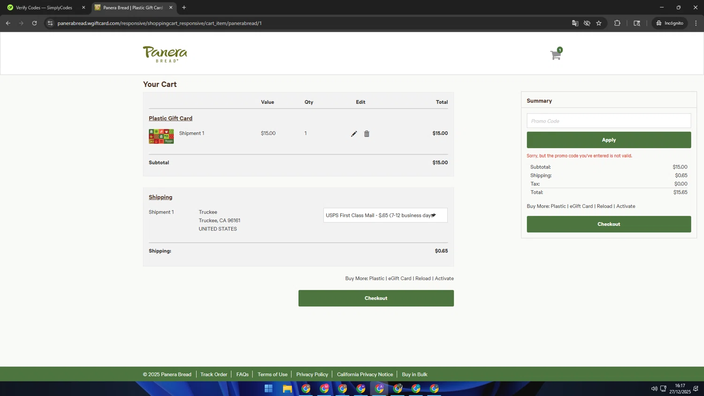The image size is (704, 396).
Task: Open the shopping cart icon in header
Action: 556,54
